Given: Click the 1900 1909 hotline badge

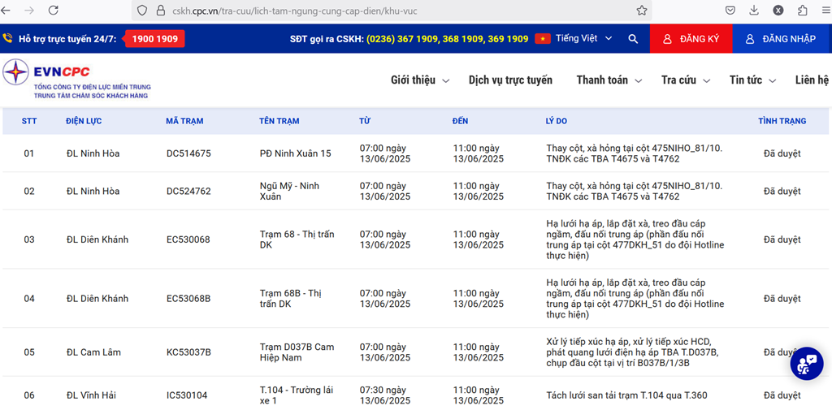Looking at the screenshot, I should pos(154,39).
